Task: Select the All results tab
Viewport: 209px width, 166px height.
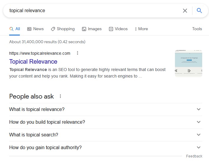Action: [x=15, y=29]
